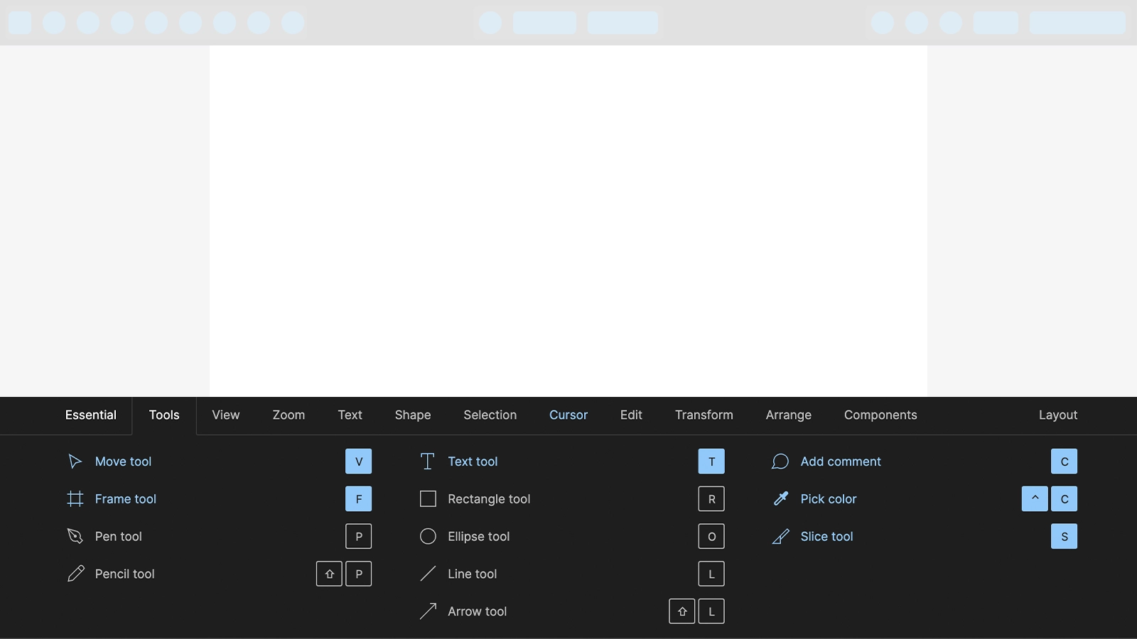Screen dimensions: 1137x639
Task: Select the Move tool
Action: [x=123, y=461]
